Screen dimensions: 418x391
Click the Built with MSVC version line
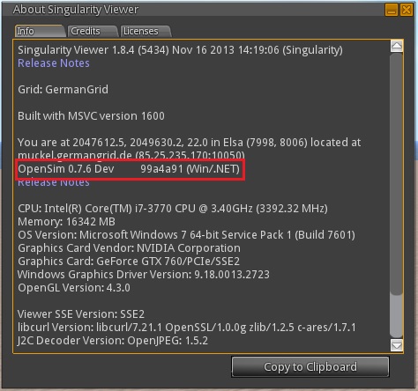click(x=91, y=116)
